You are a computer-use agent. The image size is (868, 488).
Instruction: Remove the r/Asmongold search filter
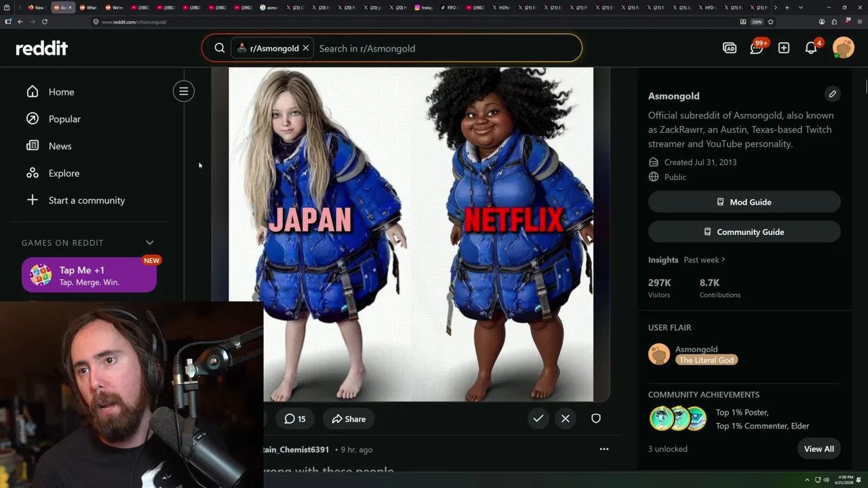click(306, 48)
